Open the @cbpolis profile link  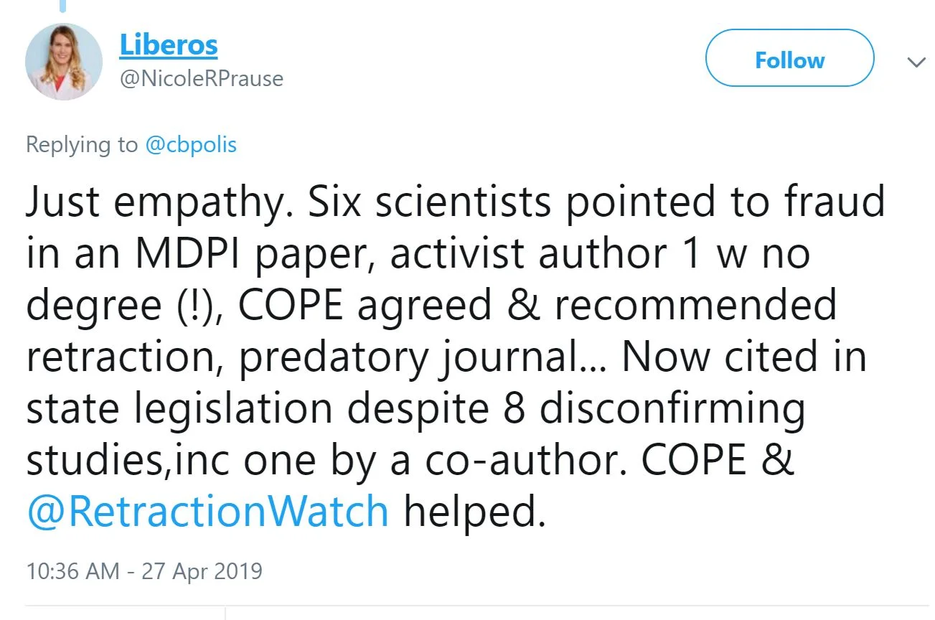[191, 145]
